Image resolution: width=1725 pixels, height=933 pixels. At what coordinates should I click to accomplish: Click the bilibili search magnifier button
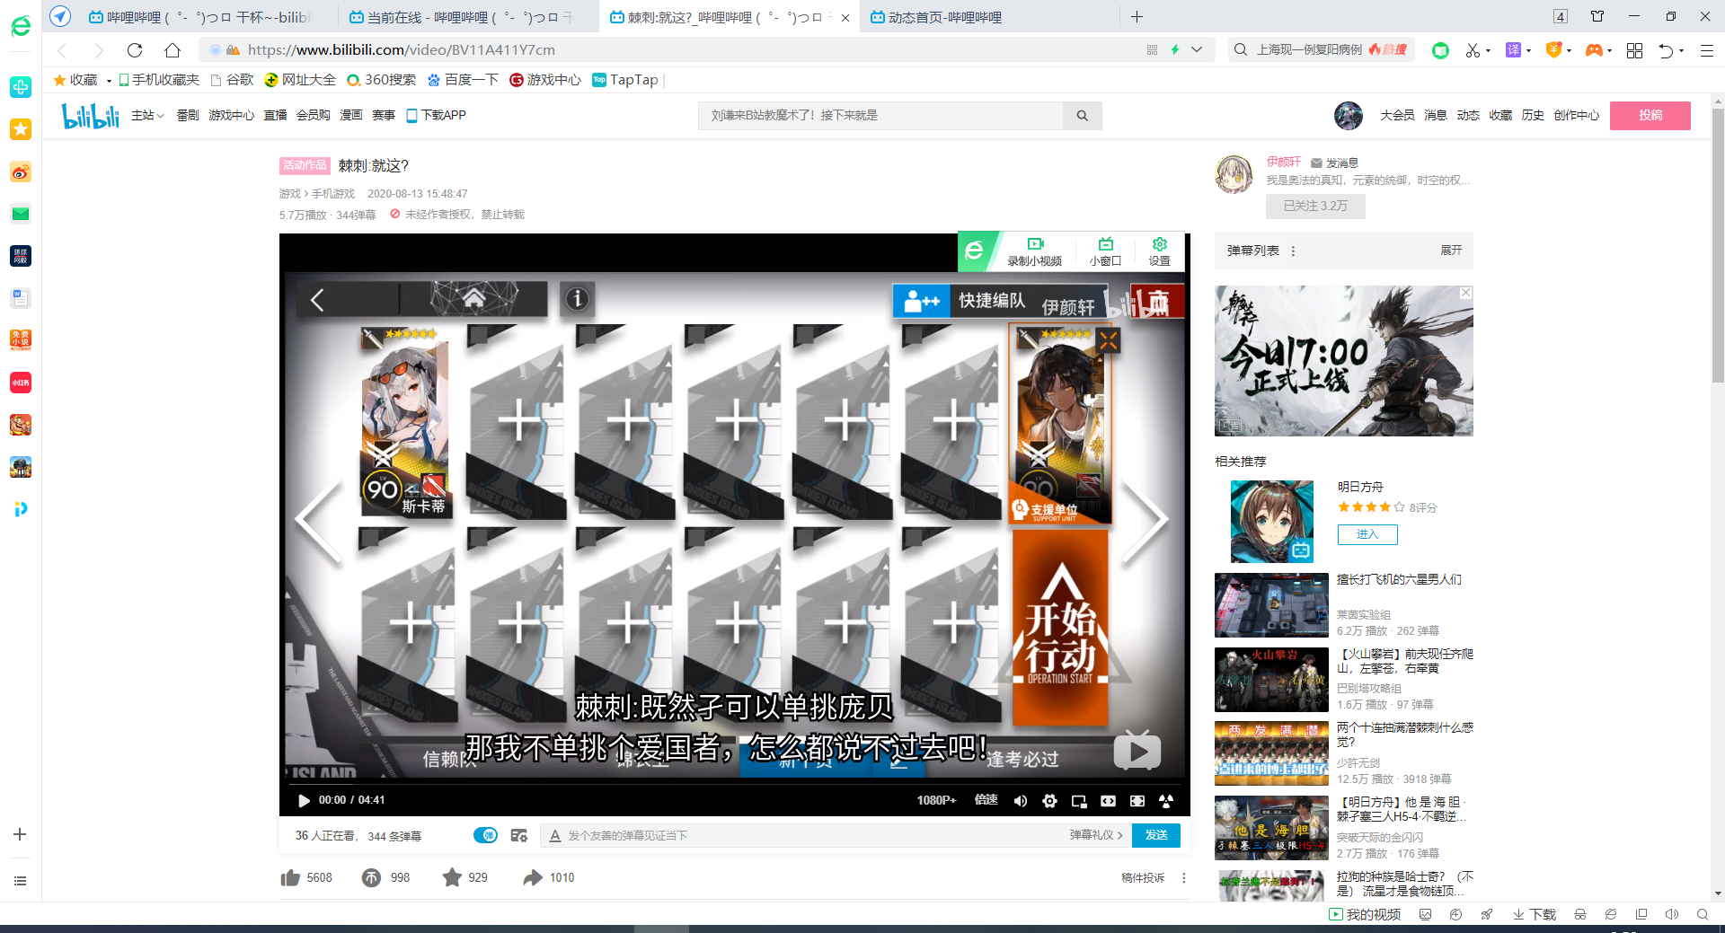1082,116
